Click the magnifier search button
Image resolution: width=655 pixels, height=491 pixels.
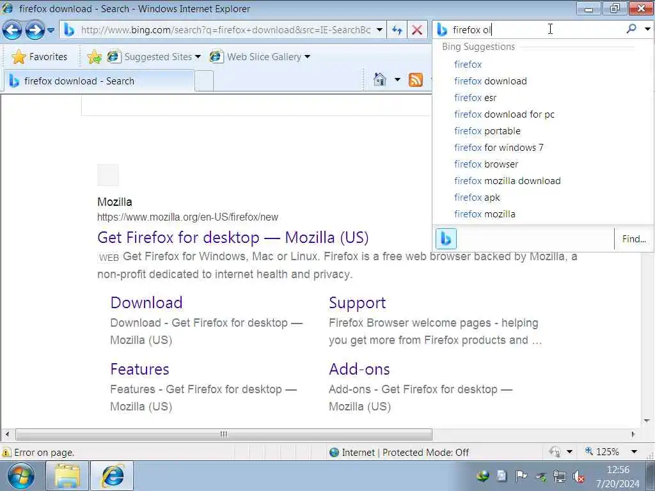[631, 29]
